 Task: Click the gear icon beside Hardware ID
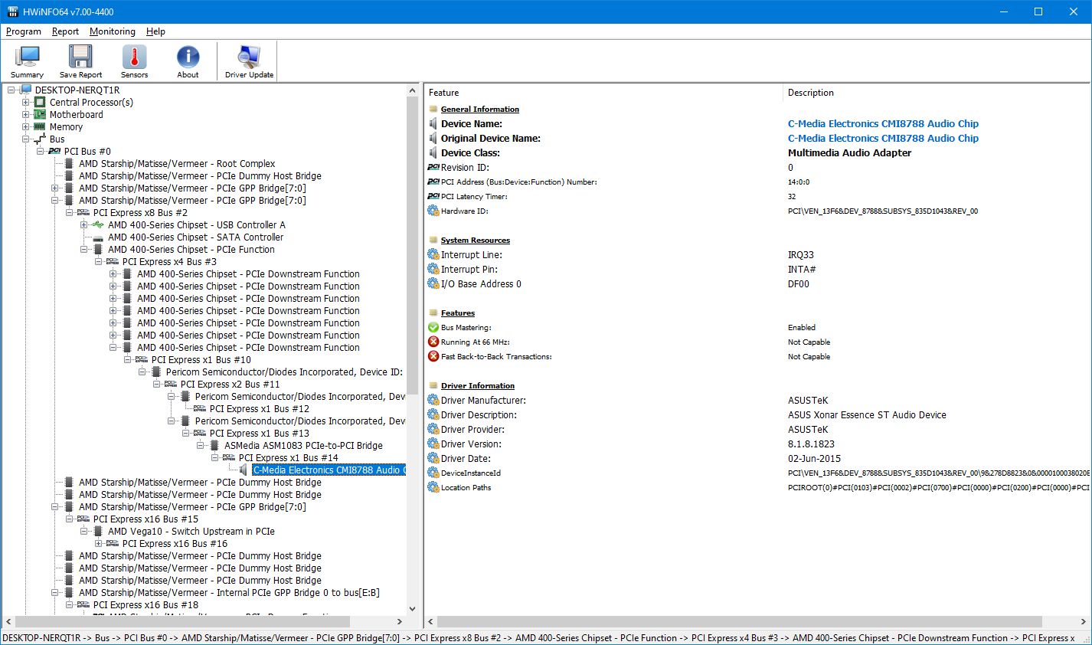point(433,211)
